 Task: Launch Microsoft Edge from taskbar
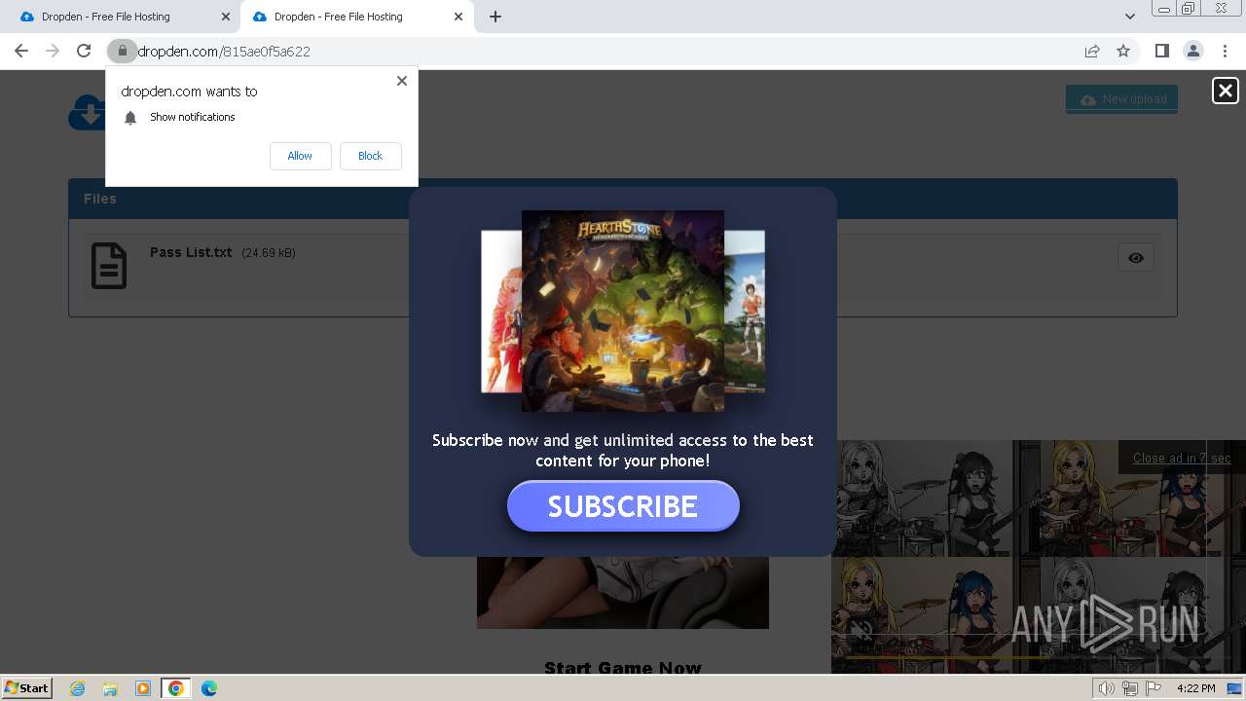pyautogui.click(x=208, y=688)
